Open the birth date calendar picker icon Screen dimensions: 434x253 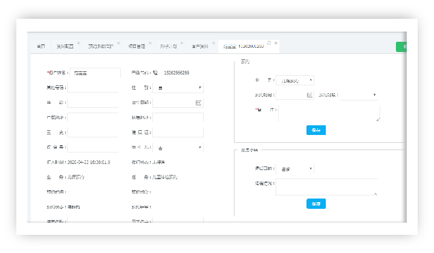[x=198, y=103]
